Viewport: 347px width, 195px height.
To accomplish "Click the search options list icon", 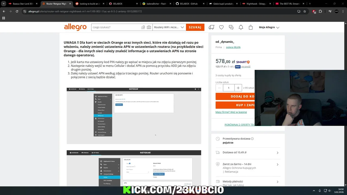I will 143,27.
